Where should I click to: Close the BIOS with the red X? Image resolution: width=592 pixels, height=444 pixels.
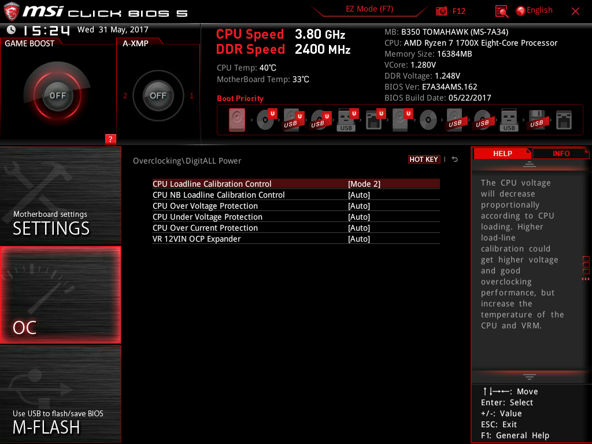click(x=575, y=12)
